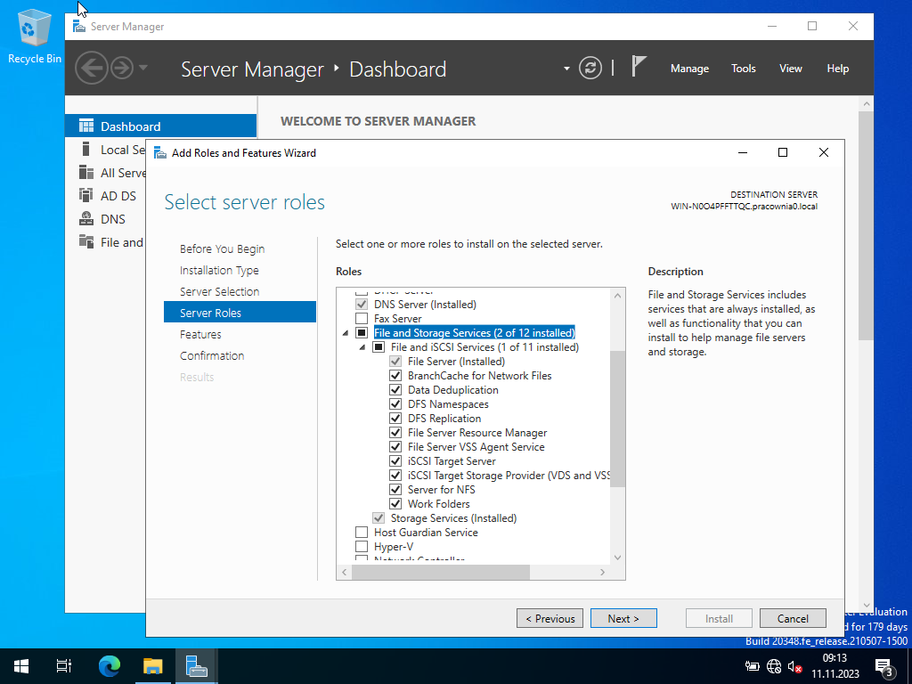
Task: Uncheck the Data Deduplication checkbox
Action: 395,390
